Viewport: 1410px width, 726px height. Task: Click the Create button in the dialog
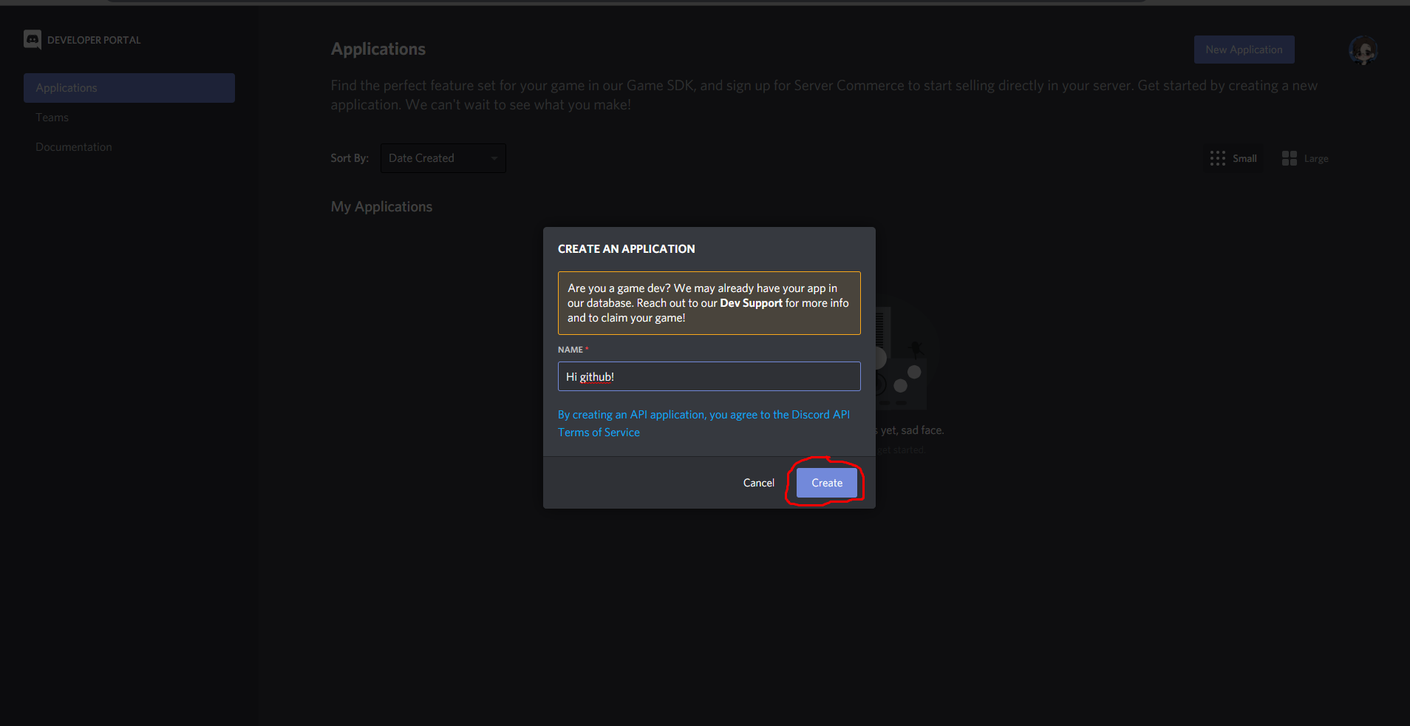pos(826,483)
